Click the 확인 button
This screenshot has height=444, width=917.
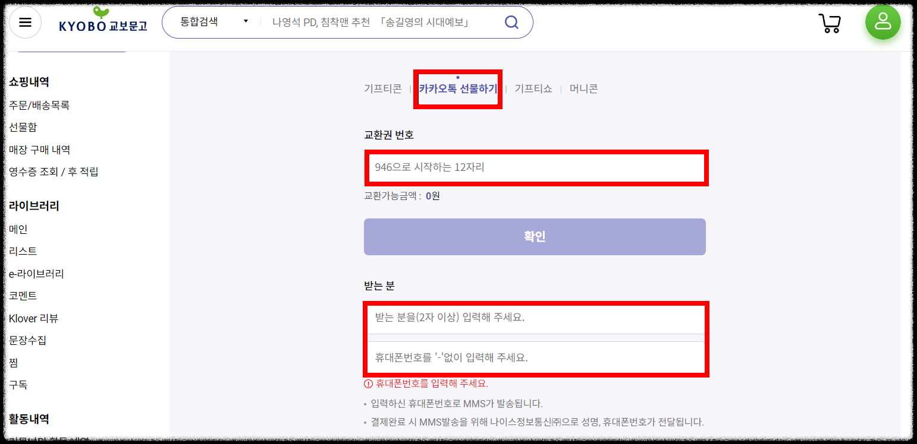535,237
